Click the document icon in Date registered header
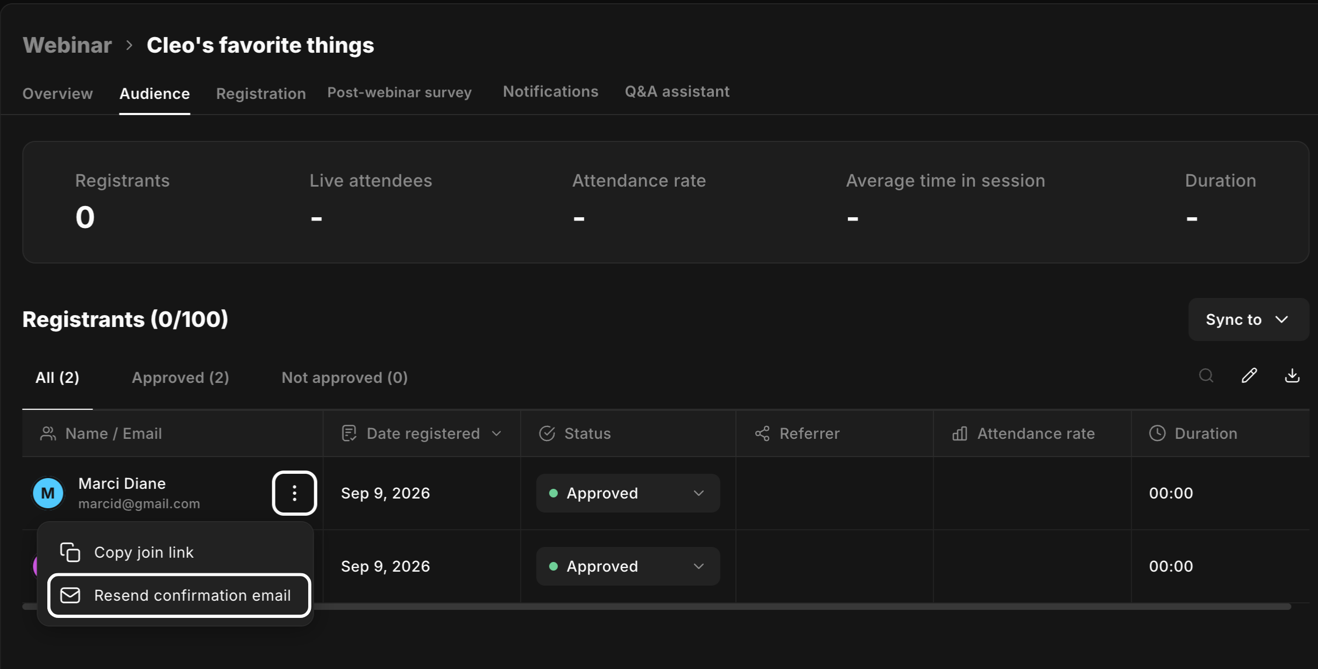 (x=349, y=433)
